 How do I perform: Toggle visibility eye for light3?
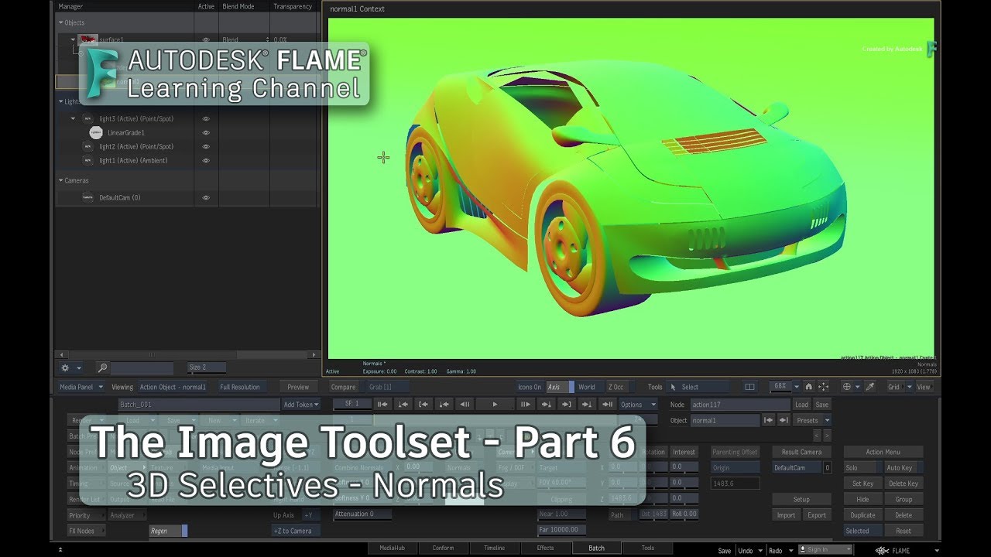(x=206, y=118)
